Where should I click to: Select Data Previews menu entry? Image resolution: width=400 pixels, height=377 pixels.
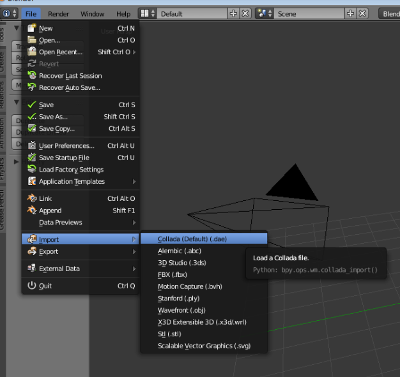(x=81, y=223)
